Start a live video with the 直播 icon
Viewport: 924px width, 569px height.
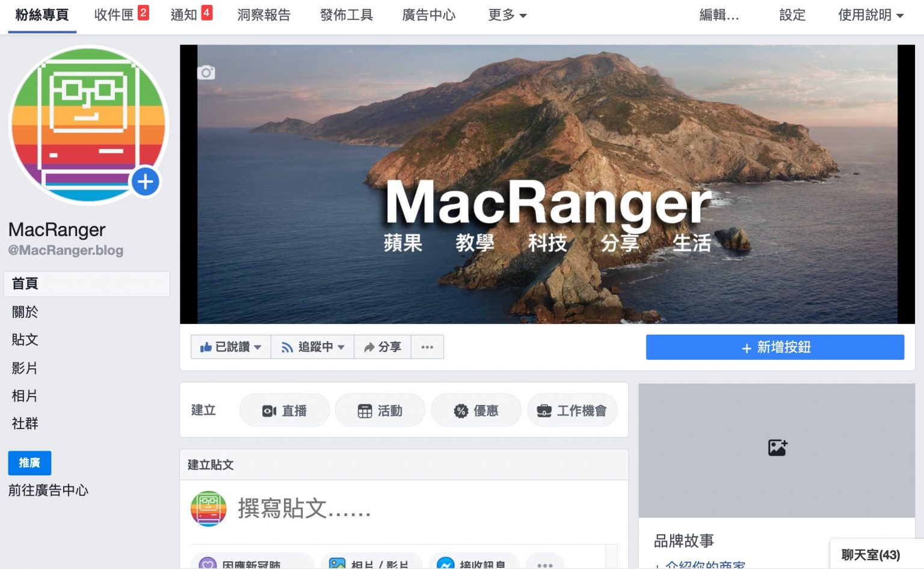tap(269, 410)
